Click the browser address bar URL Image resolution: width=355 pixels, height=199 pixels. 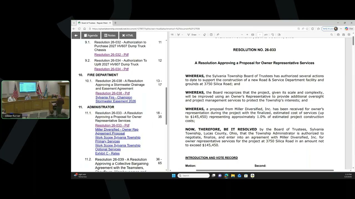coord(146,29)
